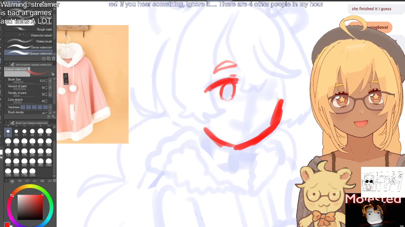
Task: Select brush size 200
Action: point(32,153)
